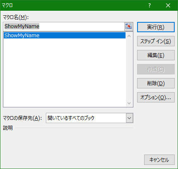Click the macro list scrollbar track
The image size is (178, 169).
tap(129, 69)
